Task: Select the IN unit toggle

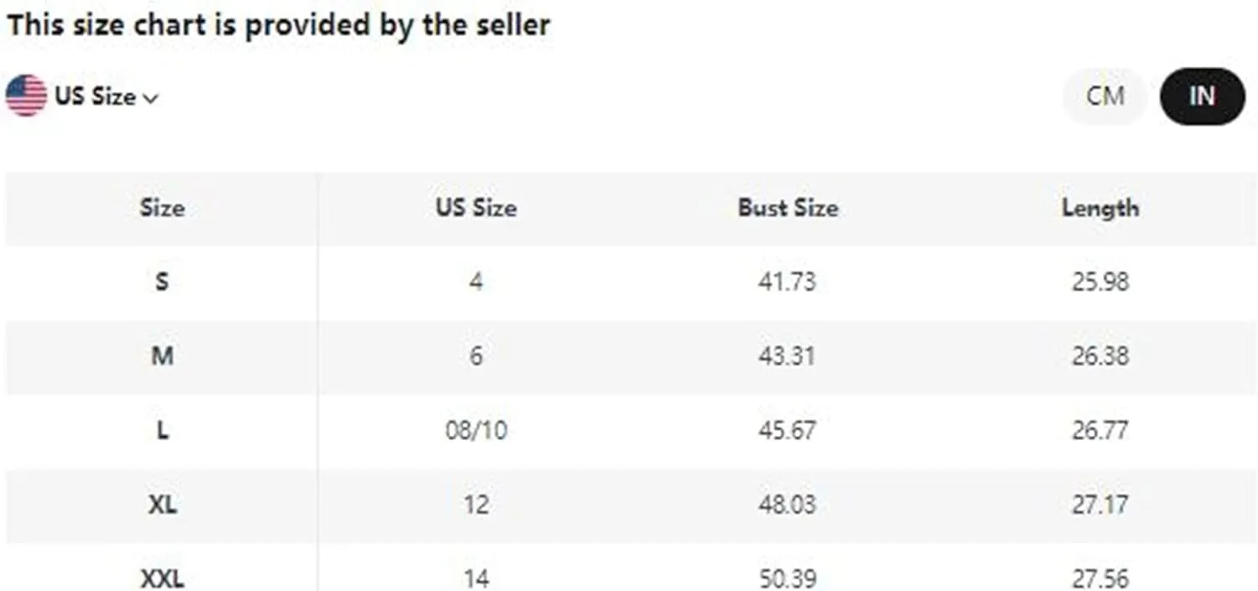Action: pyautogui.click(x=1202, y=96)
